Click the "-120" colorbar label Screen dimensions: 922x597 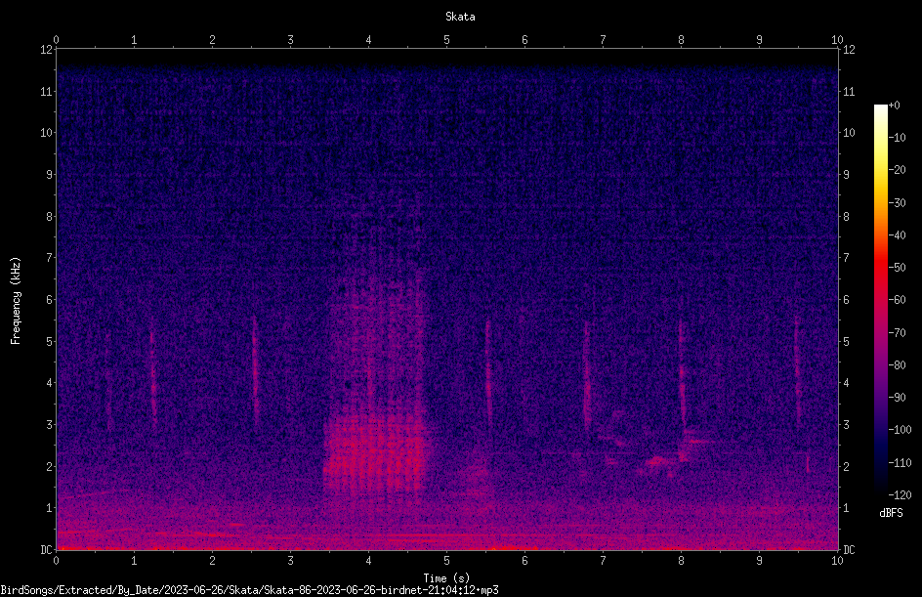(900, 495)
